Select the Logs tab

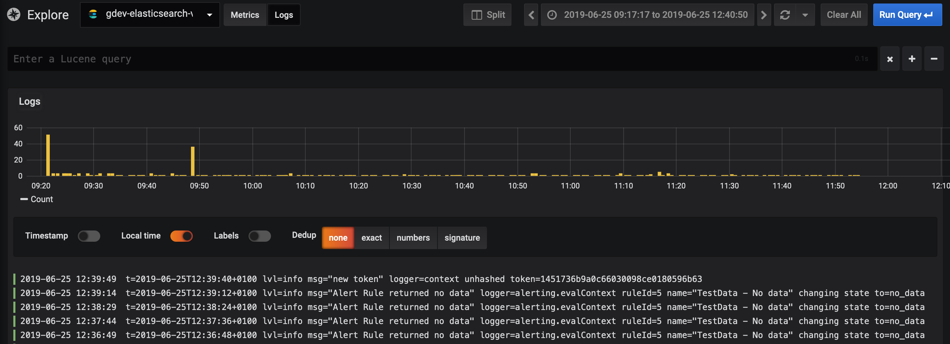point(284,15)
